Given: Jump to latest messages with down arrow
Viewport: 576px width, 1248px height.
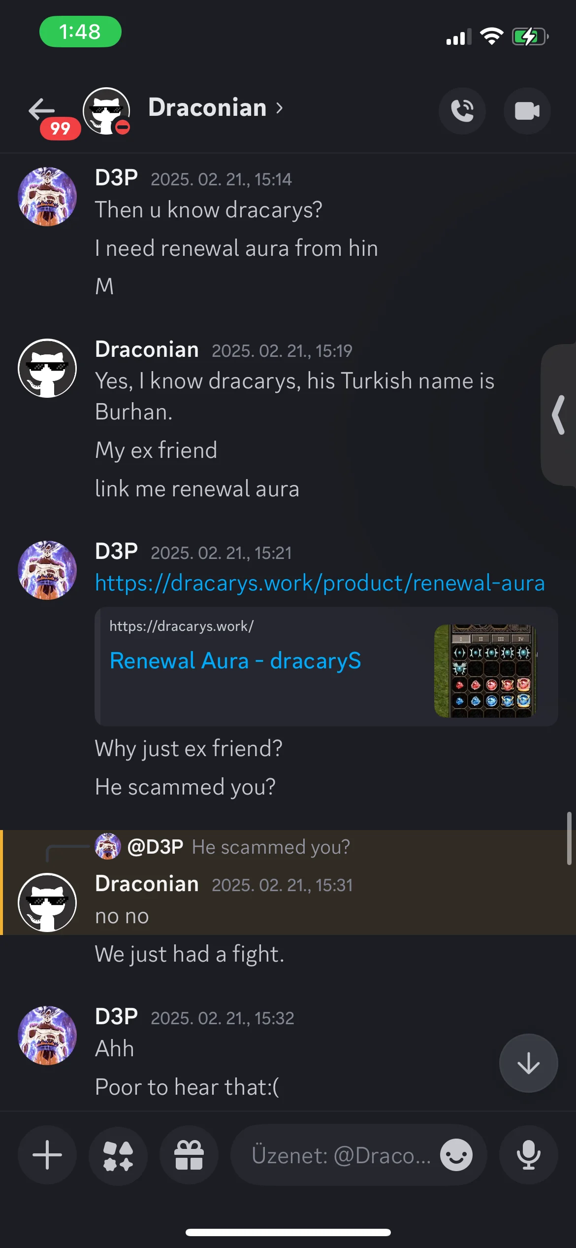Looking at the screenshot, I should [529, 1063].
